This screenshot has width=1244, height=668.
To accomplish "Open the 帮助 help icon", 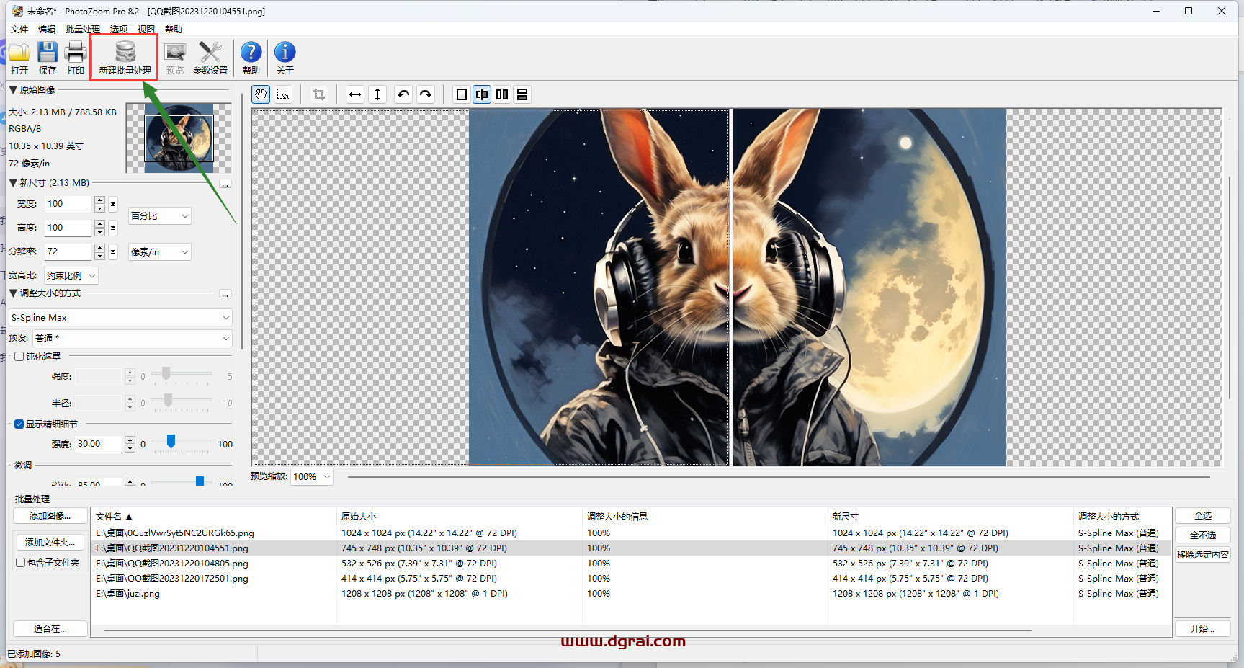I will pyautogui.click(x=251, y=58).
